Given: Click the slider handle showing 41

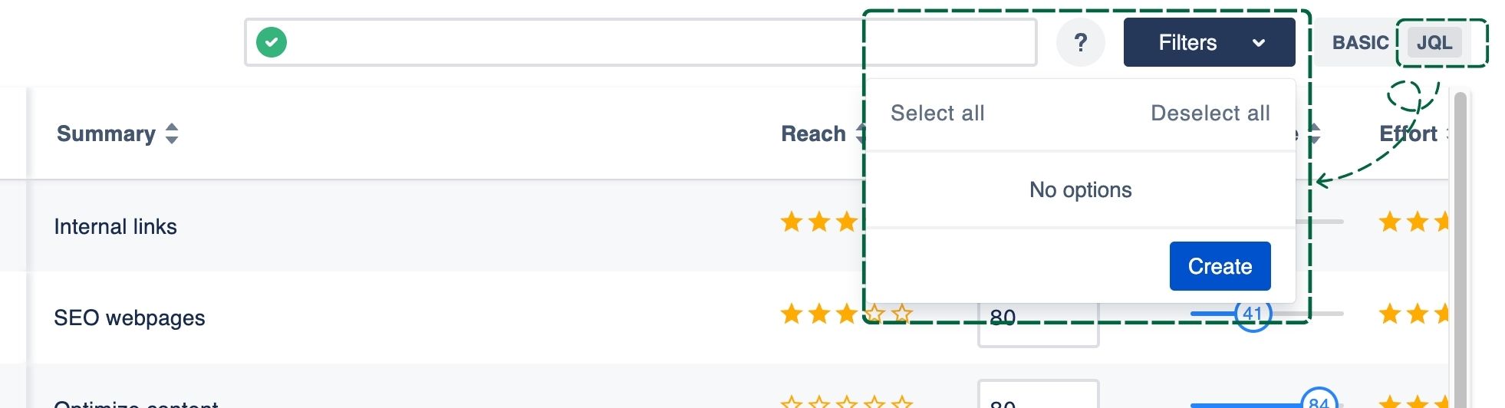Looking at the screenshot, I should pos(1253,314).
